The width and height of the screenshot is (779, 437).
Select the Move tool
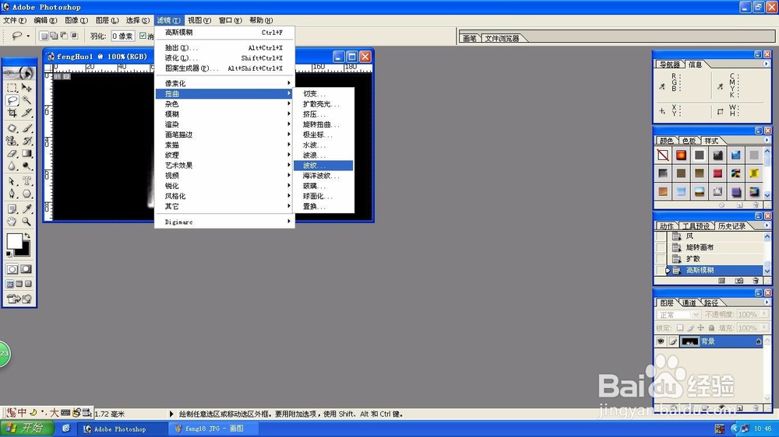[26, 88]
